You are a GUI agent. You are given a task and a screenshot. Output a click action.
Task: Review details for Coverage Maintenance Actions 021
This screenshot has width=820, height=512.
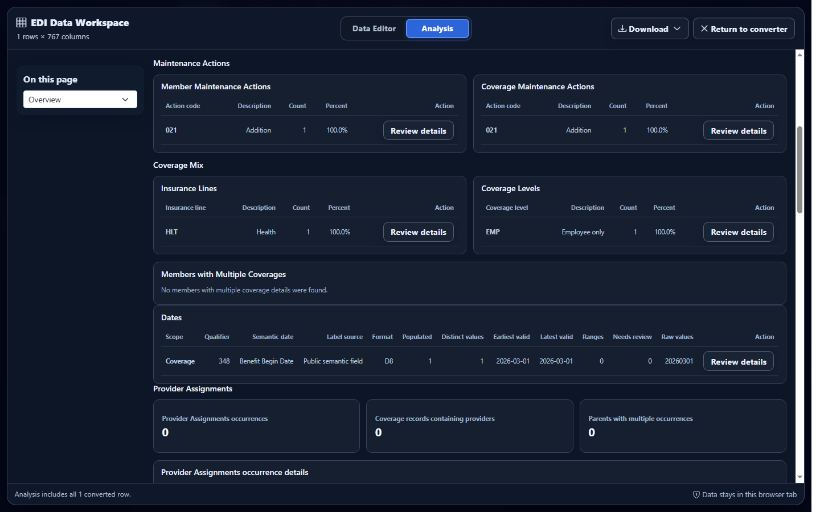click(x=739, y=131)
